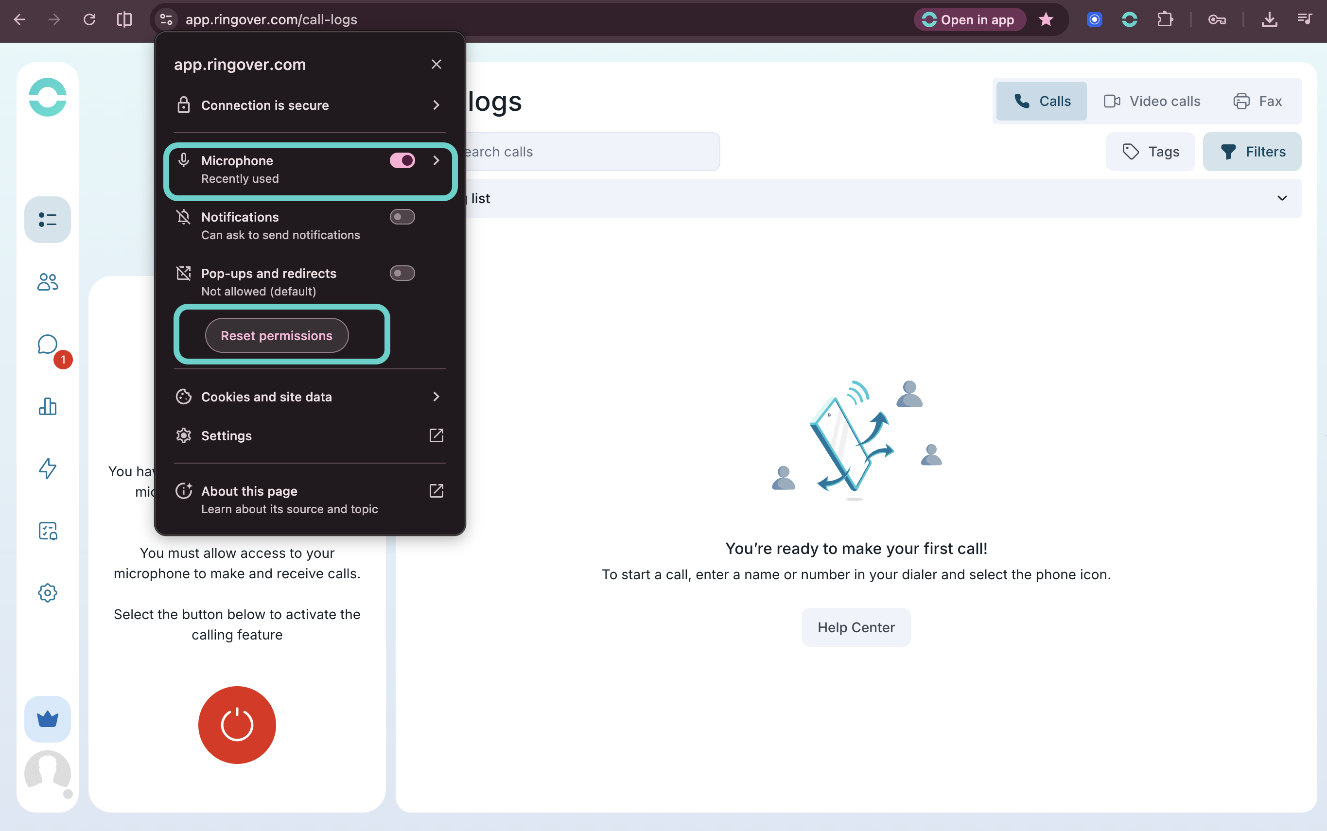Toggle the Notifications permission switch
Screen dimensions: 1327x831
click(402, 217)
